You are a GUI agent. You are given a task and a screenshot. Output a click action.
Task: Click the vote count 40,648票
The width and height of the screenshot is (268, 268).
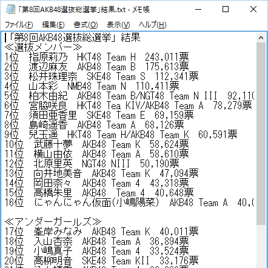point(174,193)
